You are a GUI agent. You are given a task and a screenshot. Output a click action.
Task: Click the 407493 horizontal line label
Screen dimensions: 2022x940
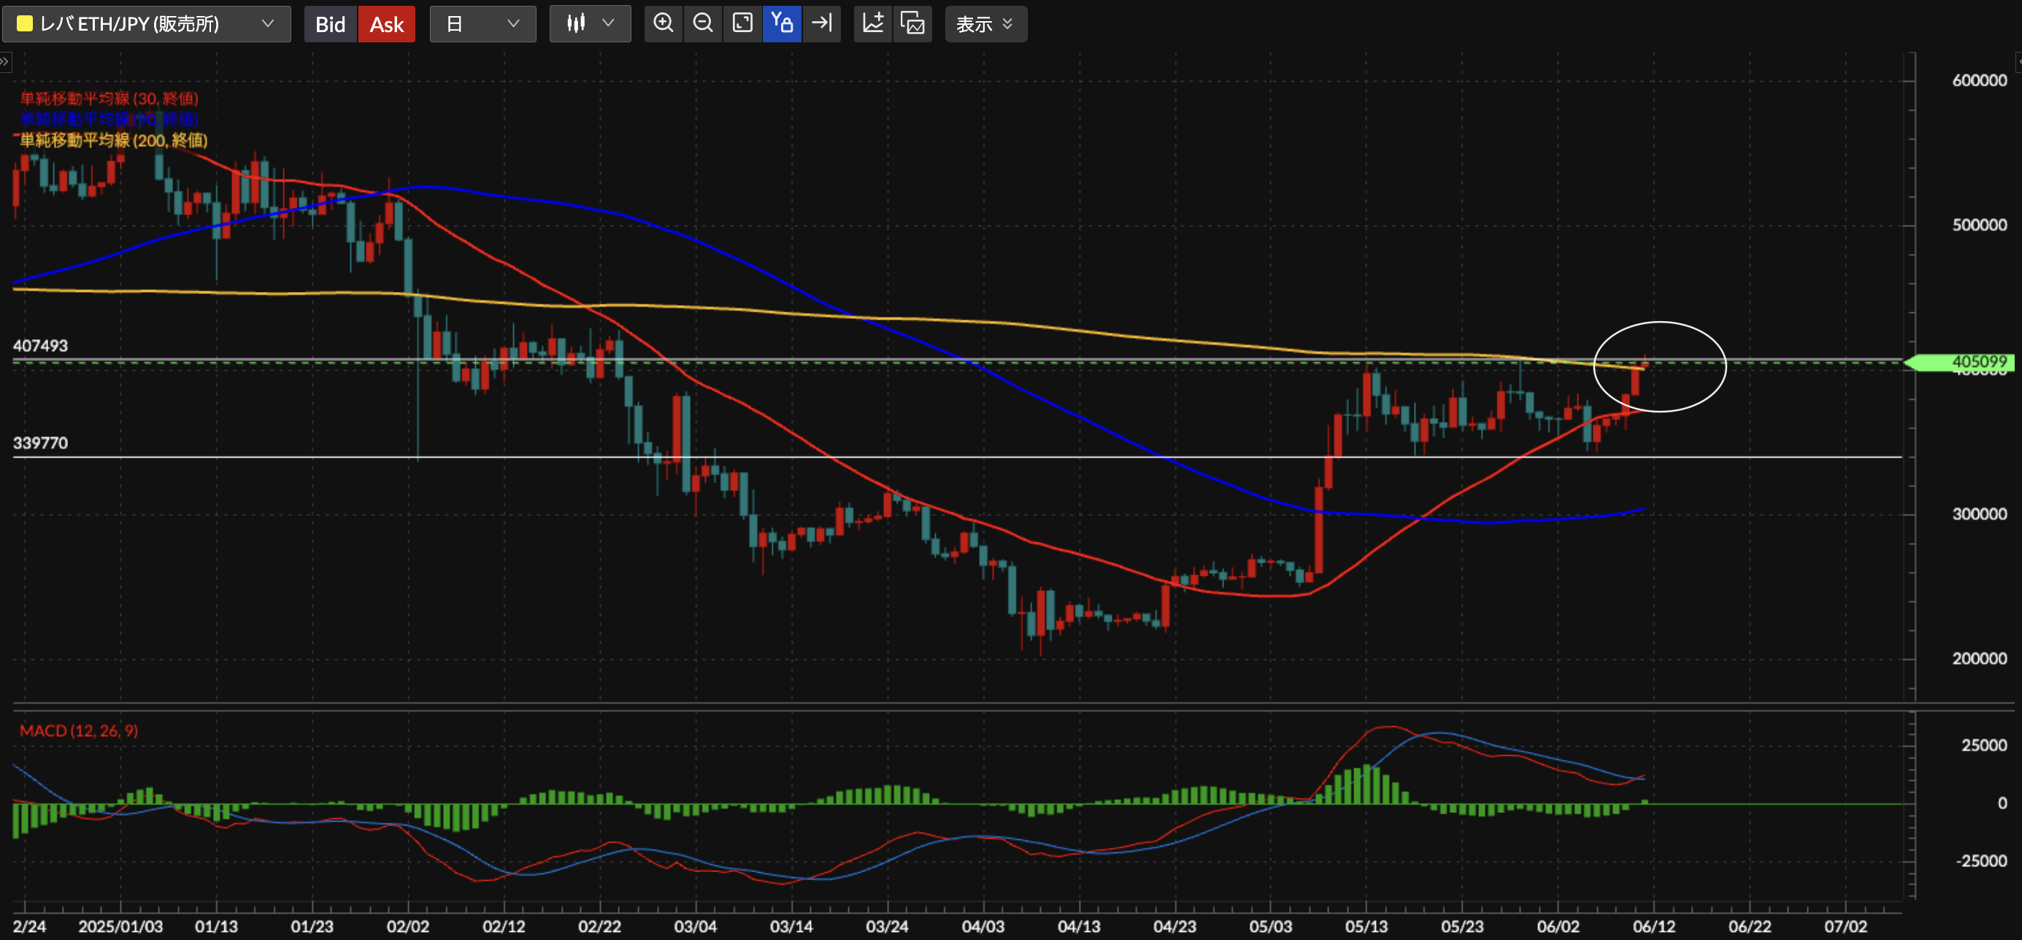tap(41, 345)
